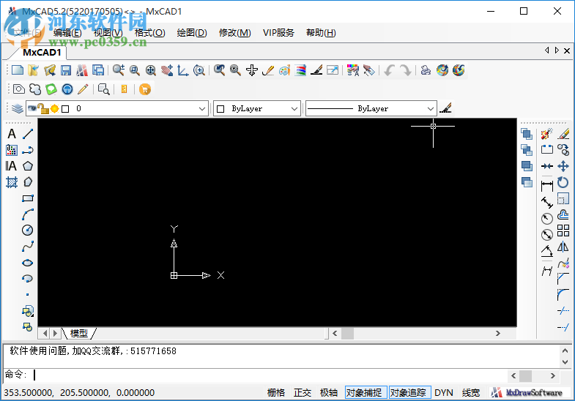Viewport: 575px width, 401px height.
Task: Select the Offset tool
Action: 563,214
